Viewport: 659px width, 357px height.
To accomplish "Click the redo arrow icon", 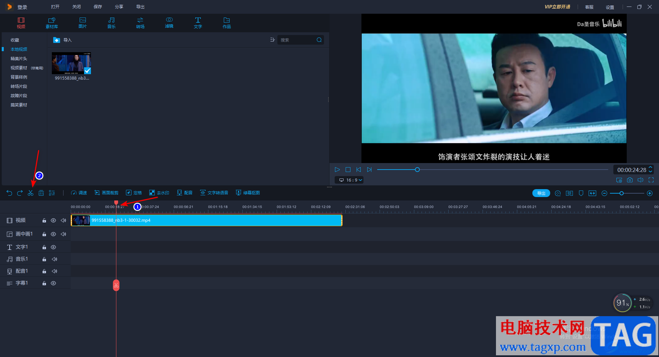I will 20,193.
